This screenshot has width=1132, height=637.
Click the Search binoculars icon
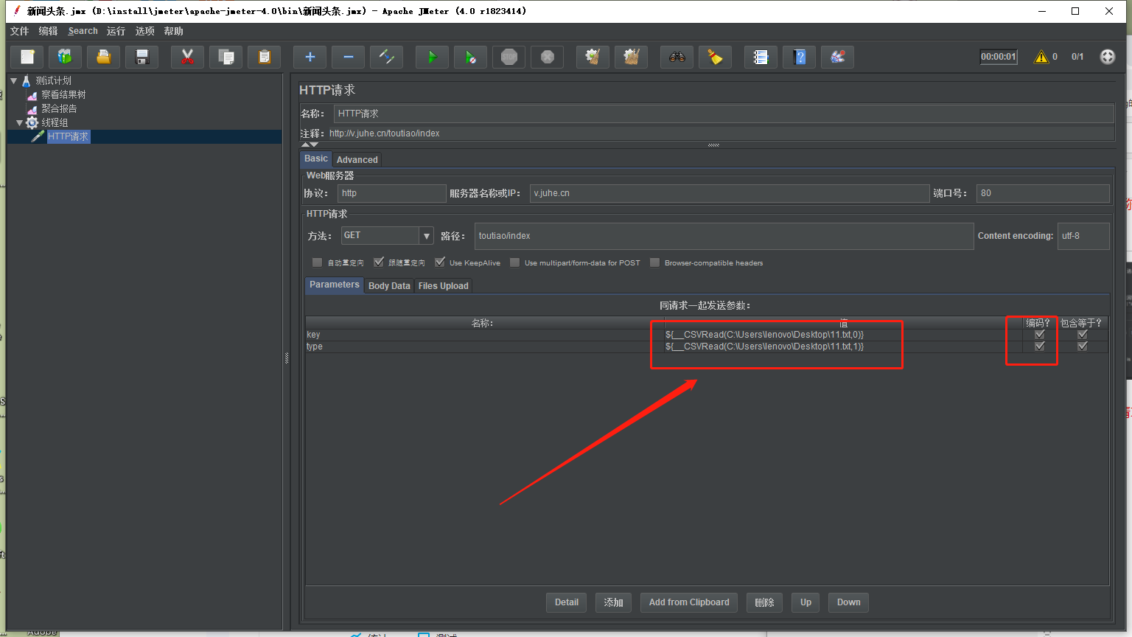(677, 57)
